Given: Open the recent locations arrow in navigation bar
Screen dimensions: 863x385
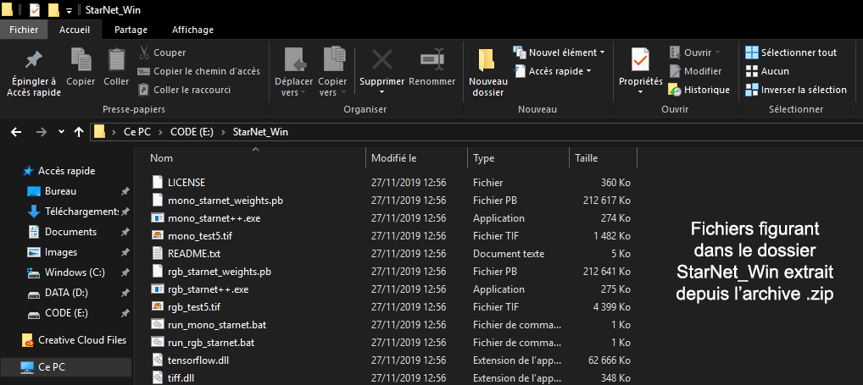Looking at the screenshot, I should 61,132.
